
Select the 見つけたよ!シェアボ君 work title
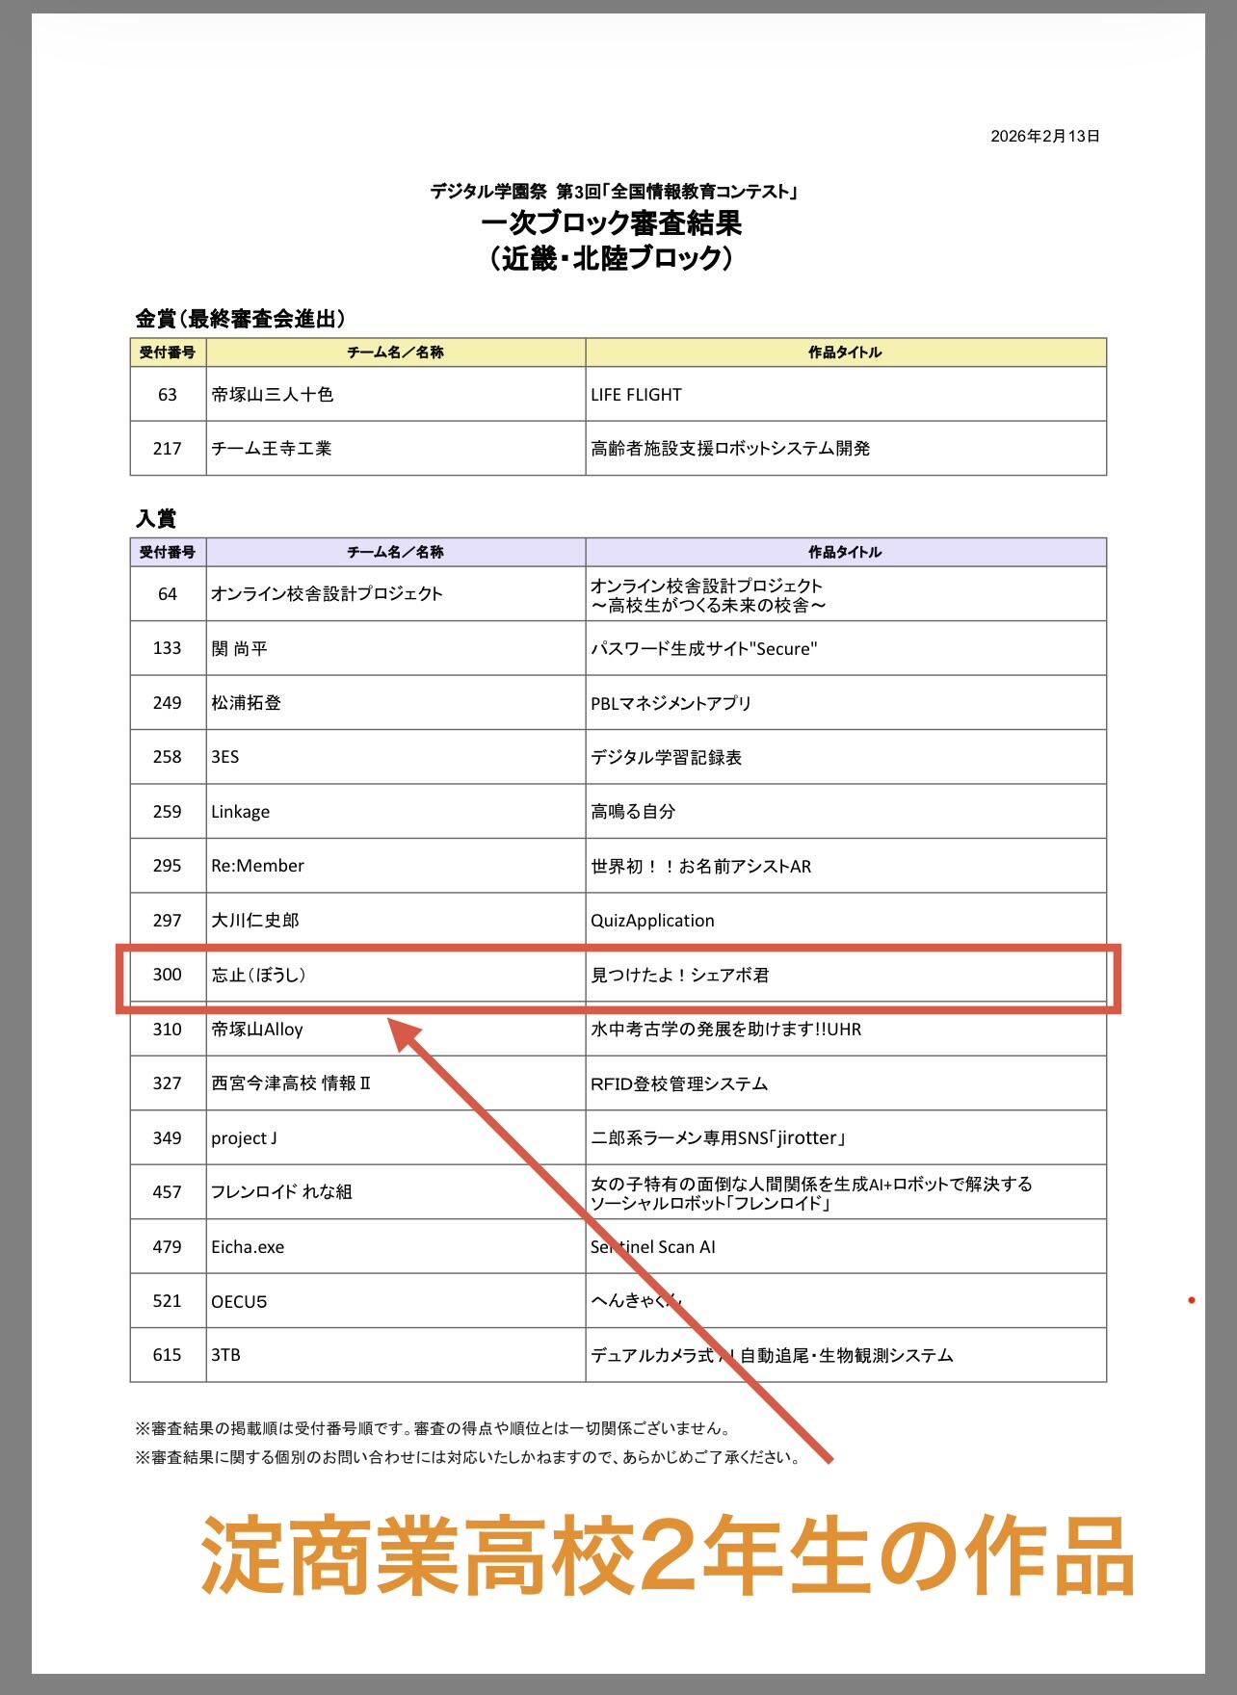point(679,976)
